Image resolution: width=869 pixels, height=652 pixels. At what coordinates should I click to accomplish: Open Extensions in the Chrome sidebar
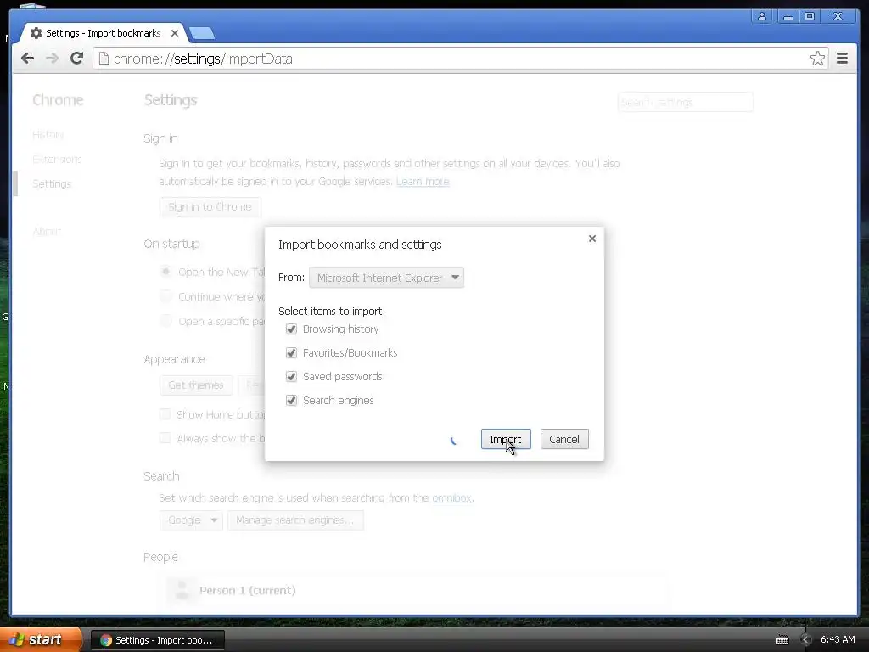tap(57, 159)
